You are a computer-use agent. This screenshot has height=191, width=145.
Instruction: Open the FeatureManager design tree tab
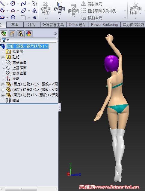pyautogui.click(x=4, y=33)
